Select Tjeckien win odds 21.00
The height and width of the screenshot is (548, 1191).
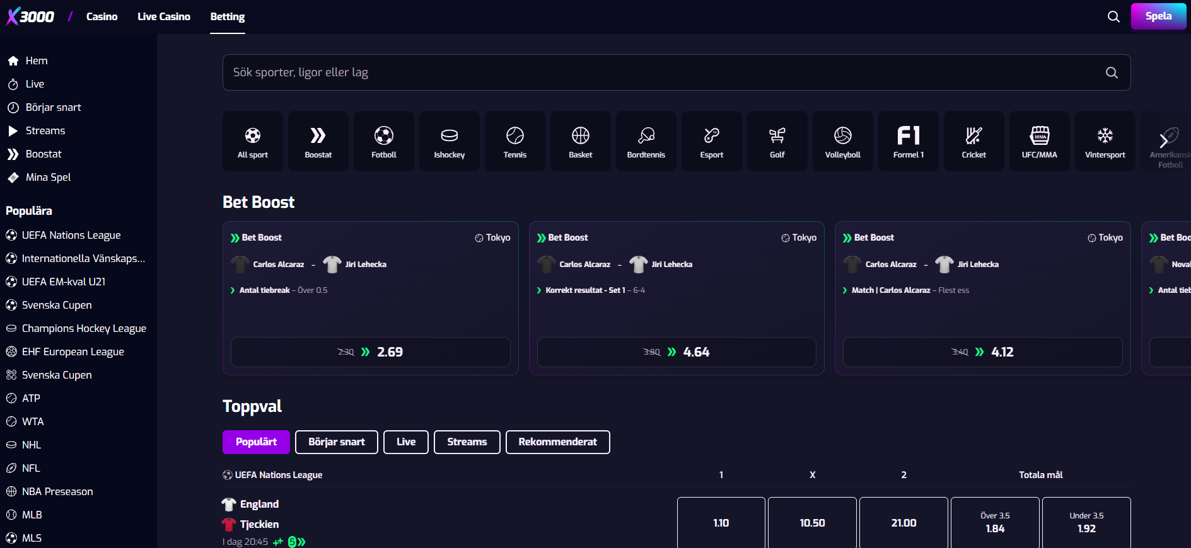click(x=904, y=523)
